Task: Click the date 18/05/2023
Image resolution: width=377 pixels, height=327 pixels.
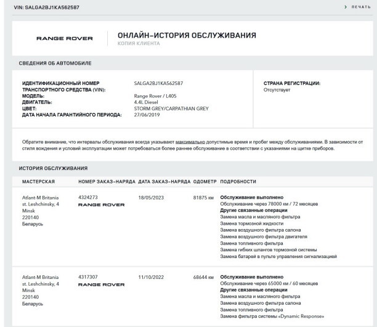Action: pos(152,197)
